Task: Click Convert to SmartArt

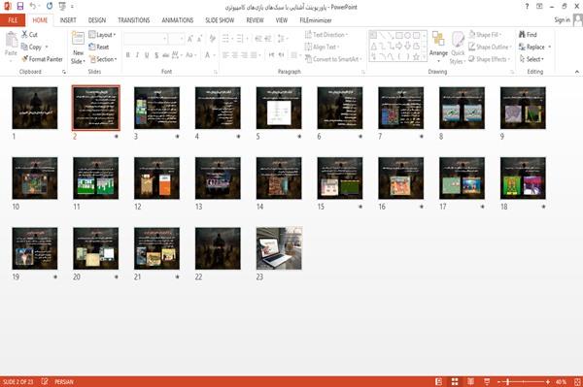Action: pos(333,59)
